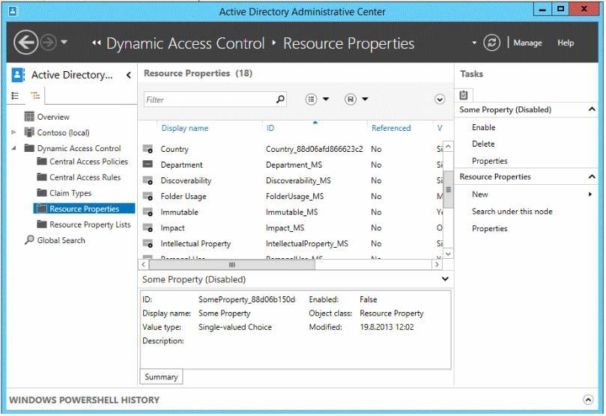Viewport: 606px width, 416px height.
Task: Open Central Access Rules folder
Action: 85,177
